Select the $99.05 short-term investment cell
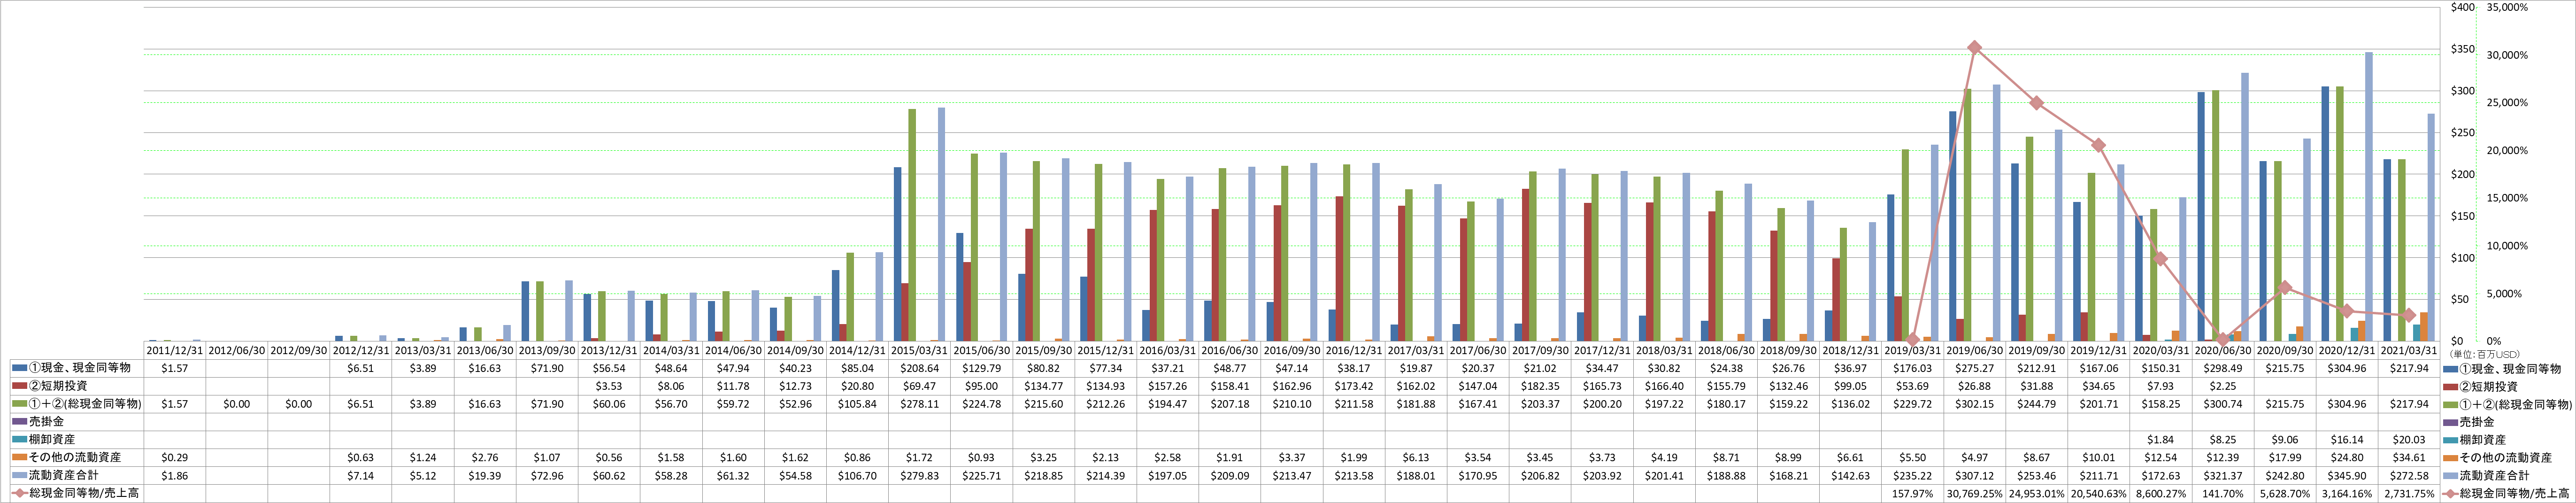The image size is (2576, 503). pos(1851,386)
